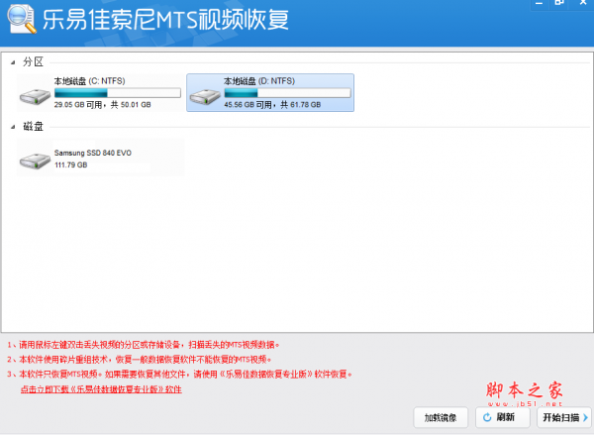Click the refresh arrow icon in 刷新
The width and height of the screenshot is (594, 435).
coord(487,417)
